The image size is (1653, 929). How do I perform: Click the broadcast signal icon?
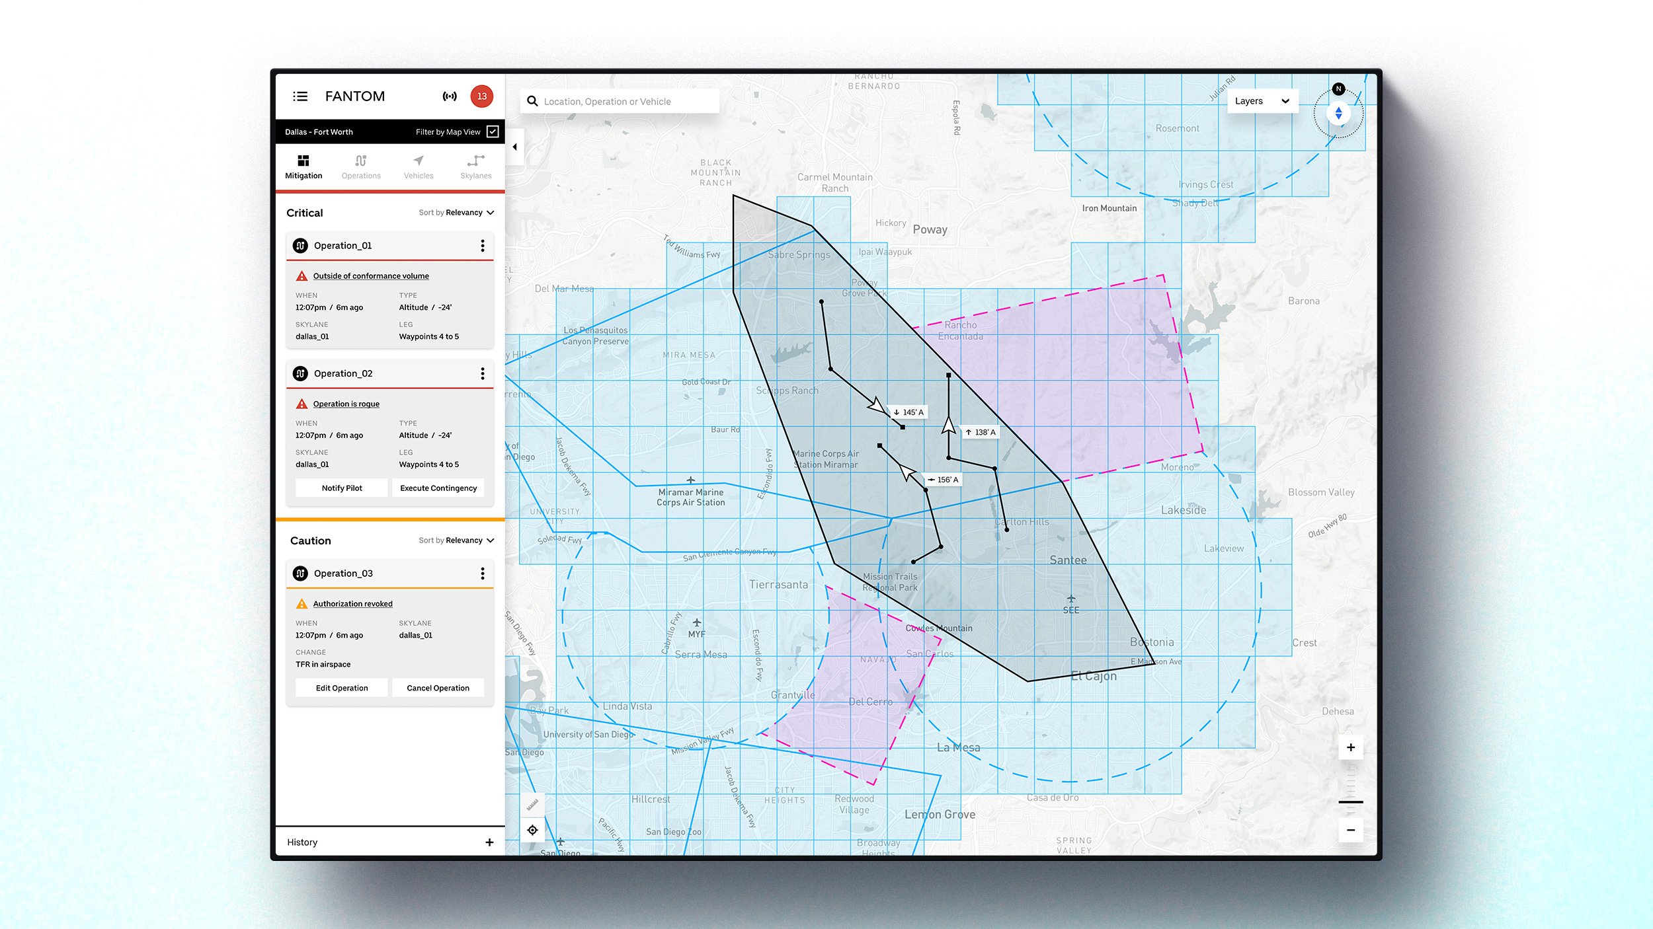[x=450, y=96]
